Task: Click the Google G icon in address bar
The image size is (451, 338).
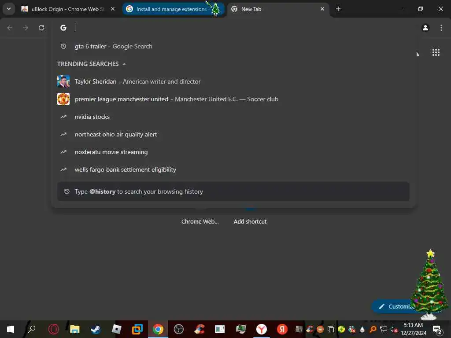Action: coord(63,28)
